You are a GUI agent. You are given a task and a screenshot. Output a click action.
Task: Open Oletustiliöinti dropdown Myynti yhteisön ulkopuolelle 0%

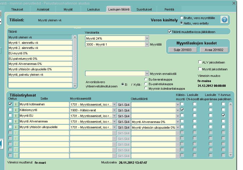pyautogui.click(x=178, y=128)
